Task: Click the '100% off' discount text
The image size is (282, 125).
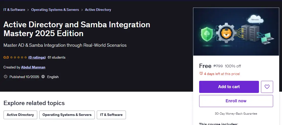Action: [233, 66]
